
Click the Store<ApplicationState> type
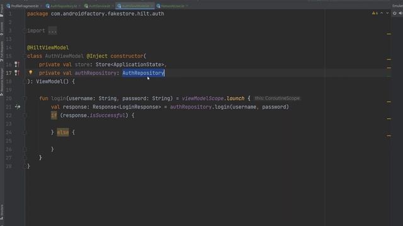[x=130, y=64]
